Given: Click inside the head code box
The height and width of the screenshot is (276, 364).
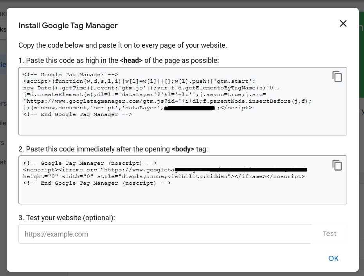Looking at the screenshot, I should tap(183, 101).
